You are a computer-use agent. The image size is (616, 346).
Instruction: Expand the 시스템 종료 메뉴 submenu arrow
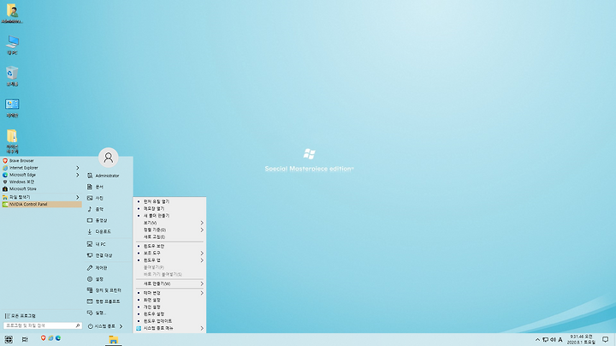tap(202, 328)
